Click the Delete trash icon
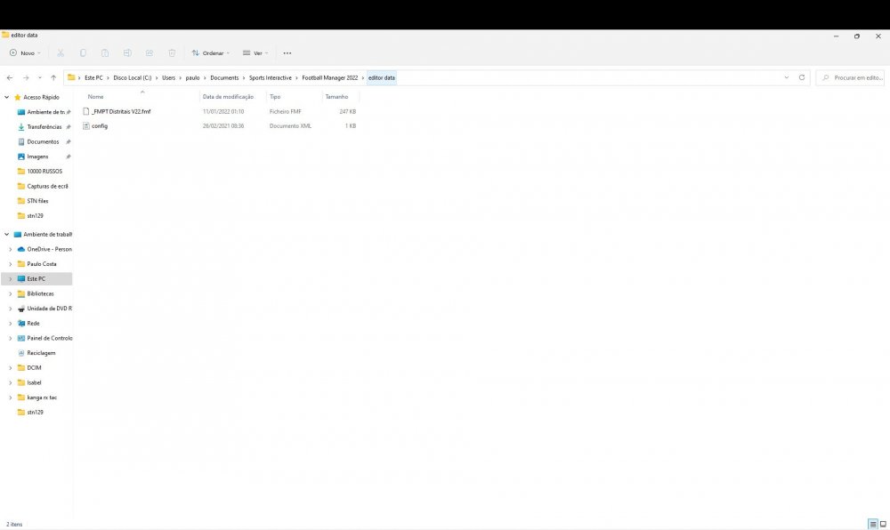This screenshot has width=890, height=530. 172,52
